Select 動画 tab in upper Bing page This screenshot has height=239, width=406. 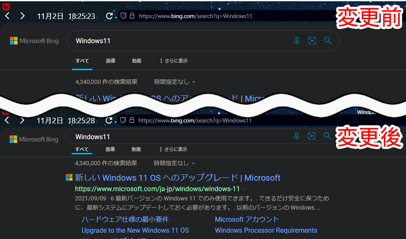coord(137,61)
